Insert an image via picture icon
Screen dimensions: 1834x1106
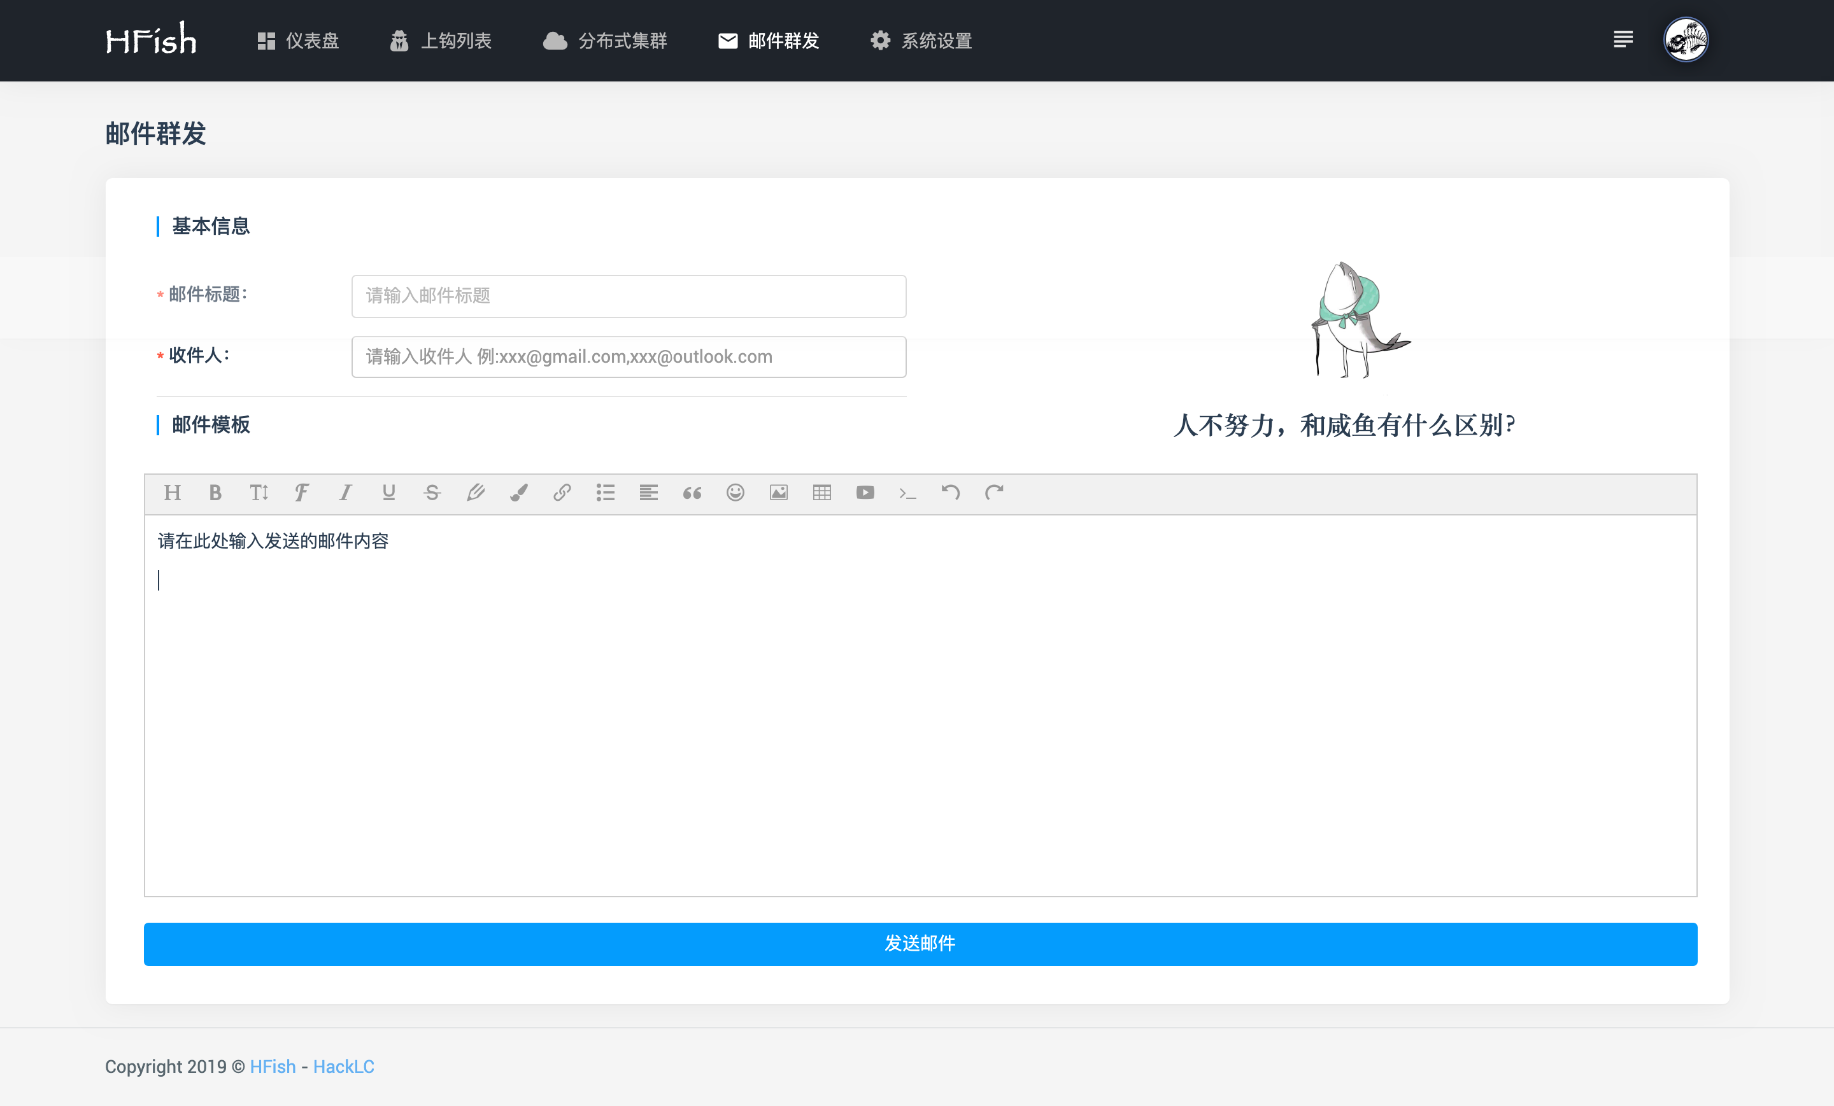click(x=779, y=493)
